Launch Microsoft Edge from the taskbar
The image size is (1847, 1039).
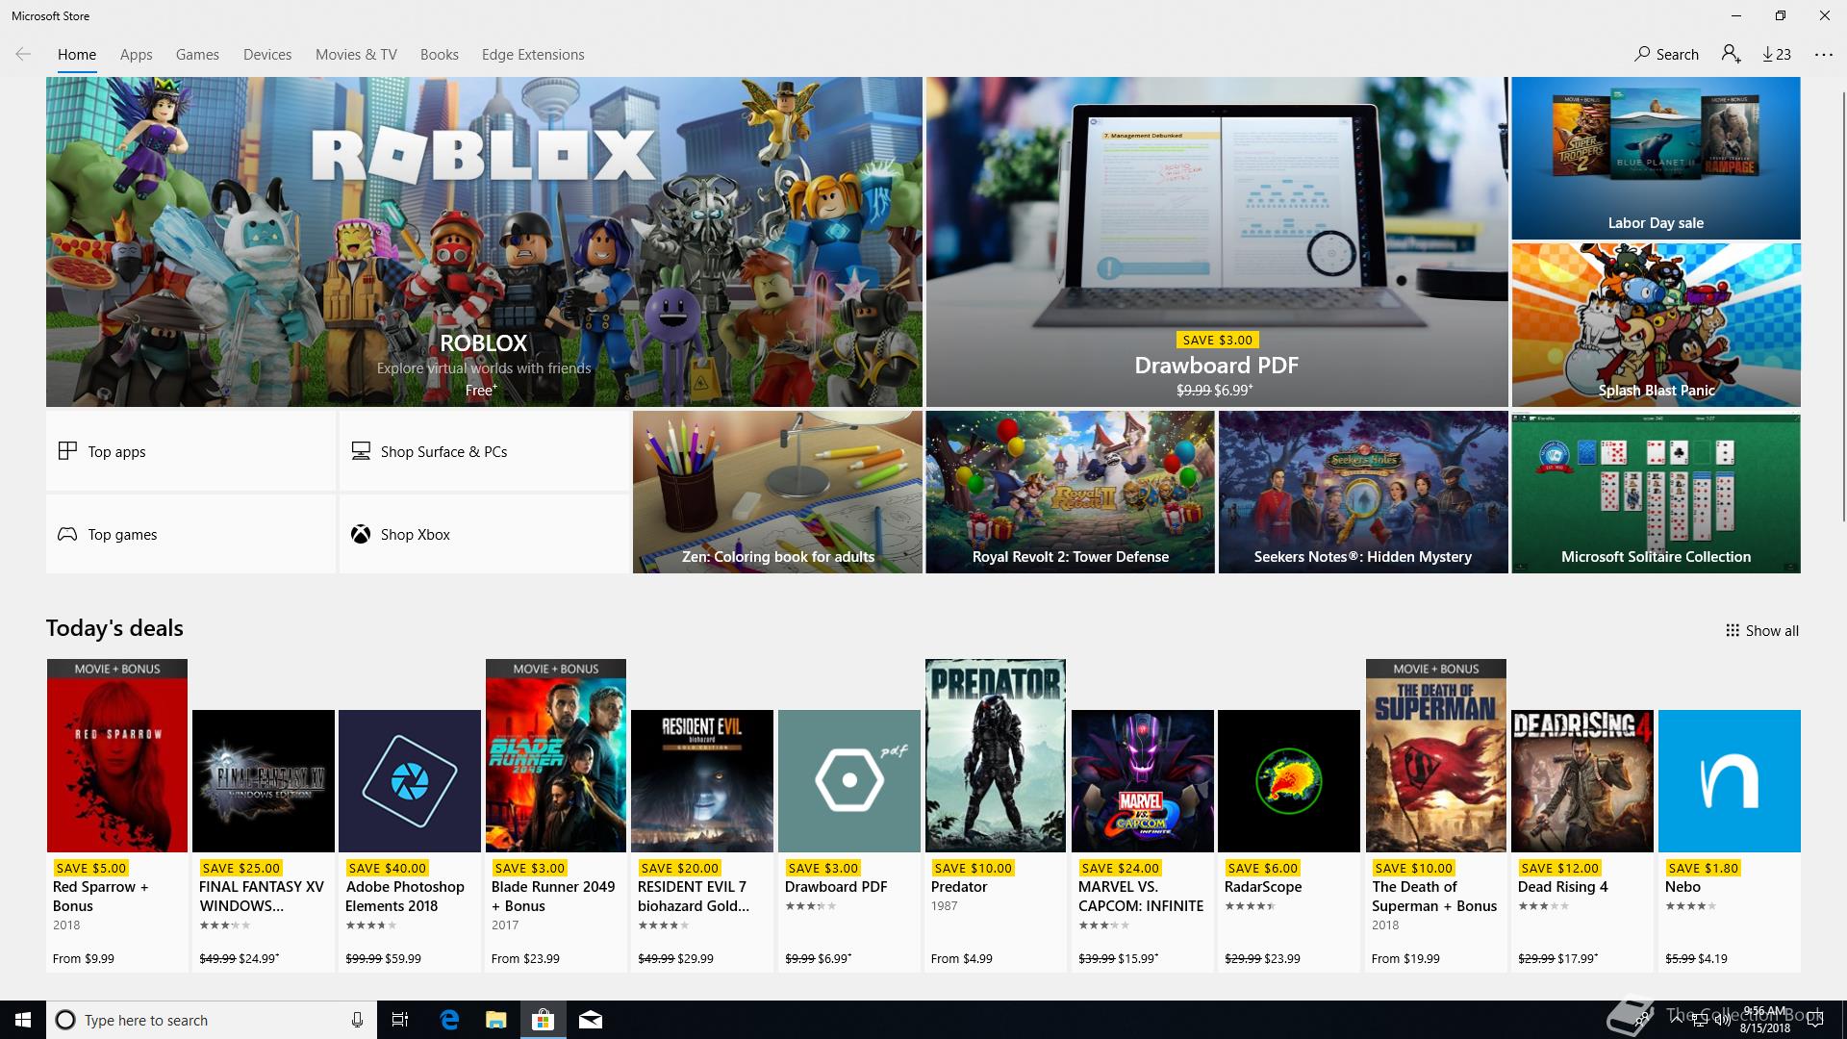[x=449, y=1020]
